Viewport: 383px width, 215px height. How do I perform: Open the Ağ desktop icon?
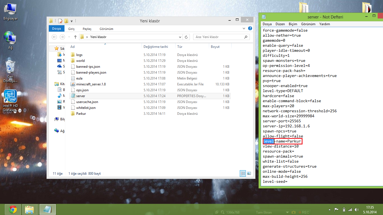point(10,41)
